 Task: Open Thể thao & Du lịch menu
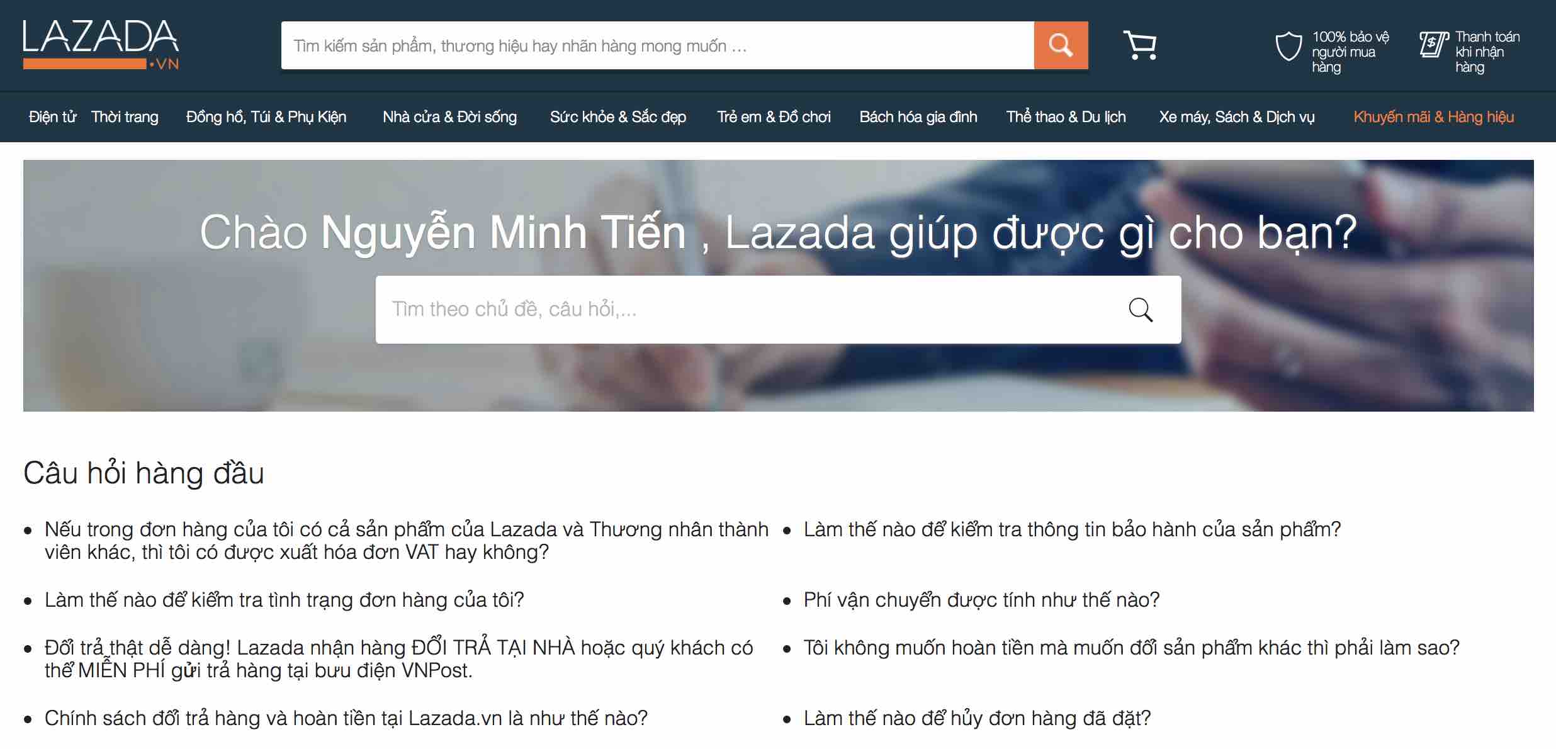click(1066, 117)
